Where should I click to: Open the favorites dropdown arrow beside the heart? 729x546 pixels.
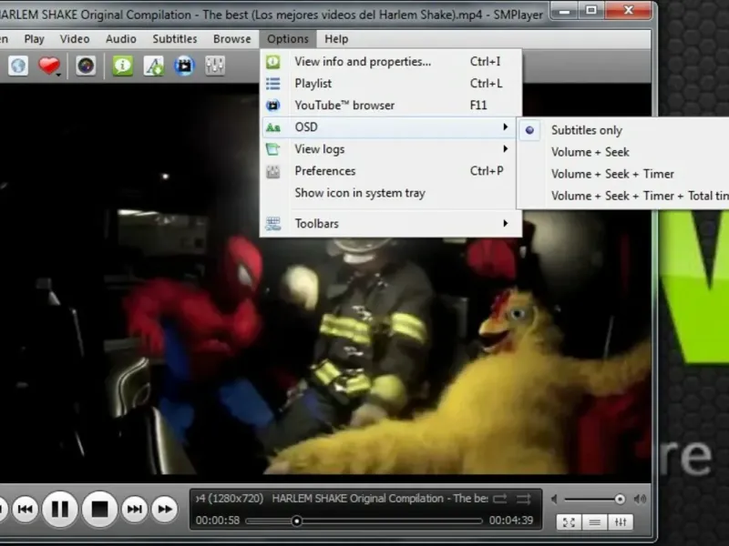coord(60,74)
